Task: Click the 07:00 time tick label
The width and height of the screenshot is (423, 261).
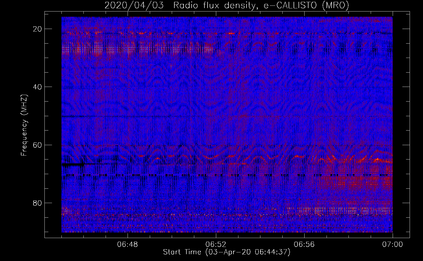Action: (393, 245)
